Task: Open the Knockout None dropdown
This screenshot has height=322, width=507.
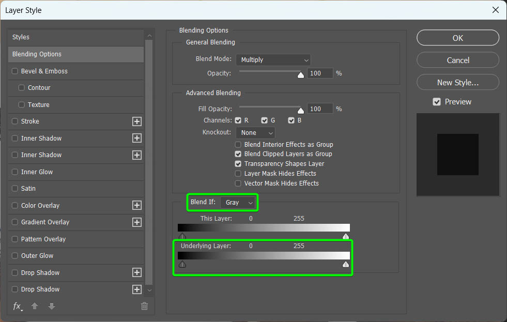Action: point(255,132)
